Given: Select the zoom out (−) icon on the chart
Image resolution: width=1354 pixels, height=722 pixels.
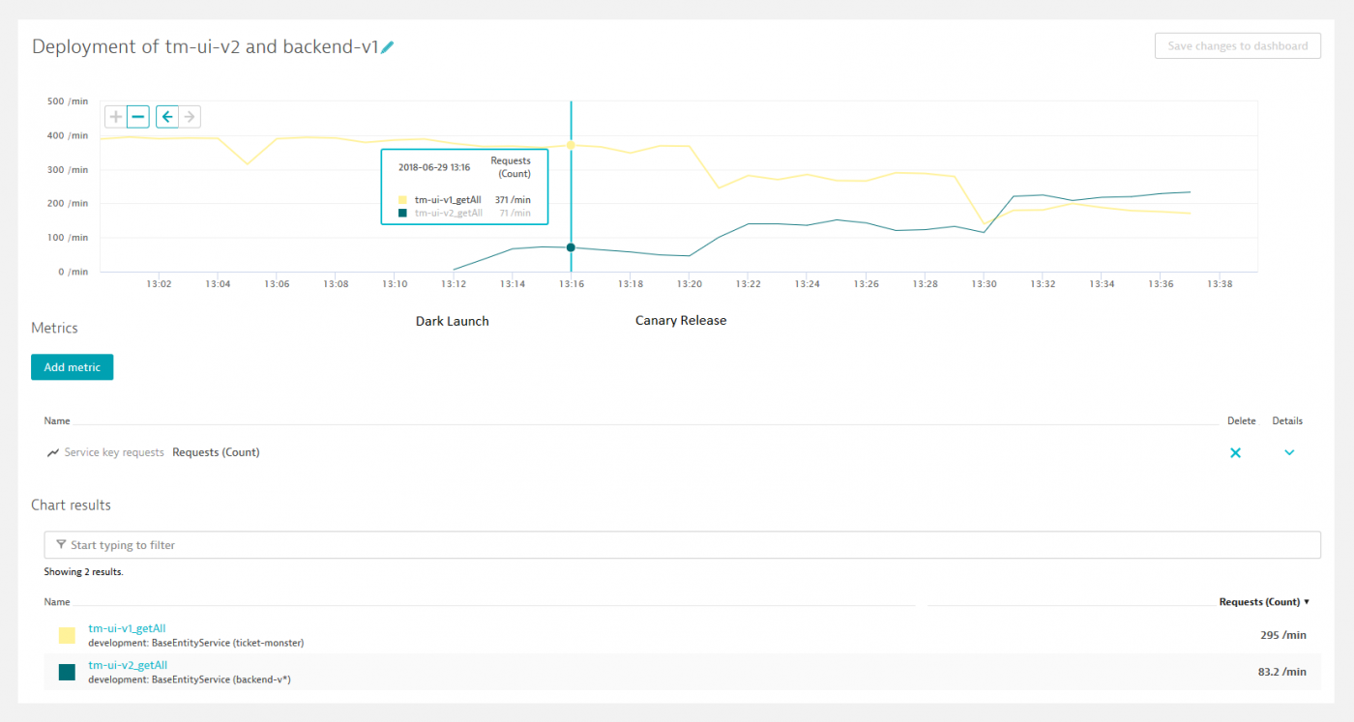Looking at the screenshot, I should 139,116.
